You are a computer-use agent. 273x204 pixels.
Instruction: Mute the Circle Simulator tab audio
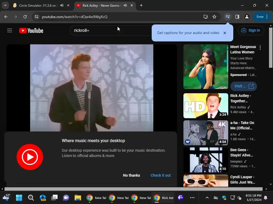(x=62, y=5)
